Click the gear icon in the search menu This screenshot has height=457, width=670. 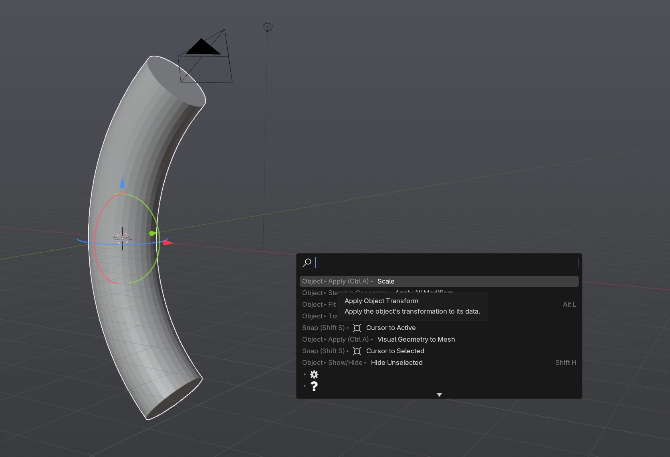tap(314, 374)
